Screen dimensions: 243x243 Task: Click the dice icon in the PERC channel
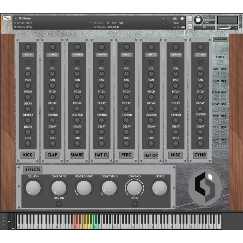click(x=126, y=63)
